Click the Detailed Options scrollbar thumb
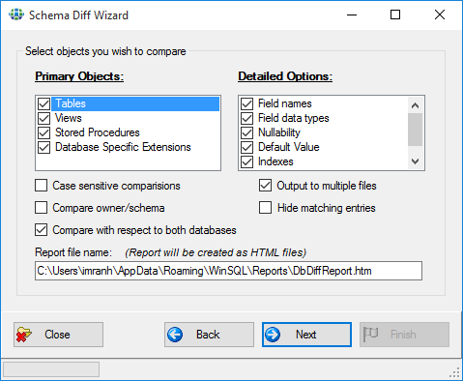 pyautogui.click(x=416, y=130)
